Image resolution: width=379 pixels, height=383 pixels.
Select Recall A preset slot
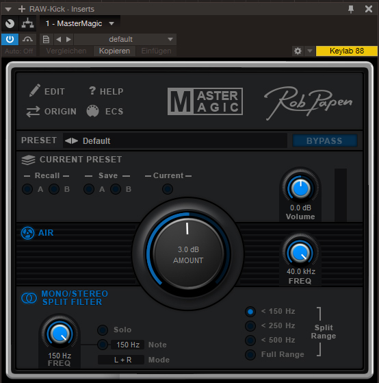27,189
